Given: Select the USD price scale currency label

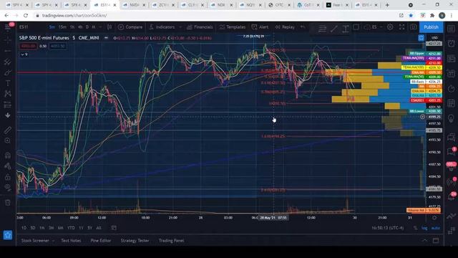Looking at the screenshot, I should (x=434, y=38).
